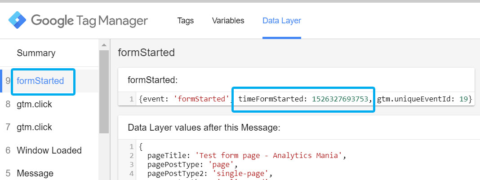Image resolution: width=480 pixels, height=180 pixels.
Task: Click the Google Tag Manager logo icon
Action: coord(18,21)
